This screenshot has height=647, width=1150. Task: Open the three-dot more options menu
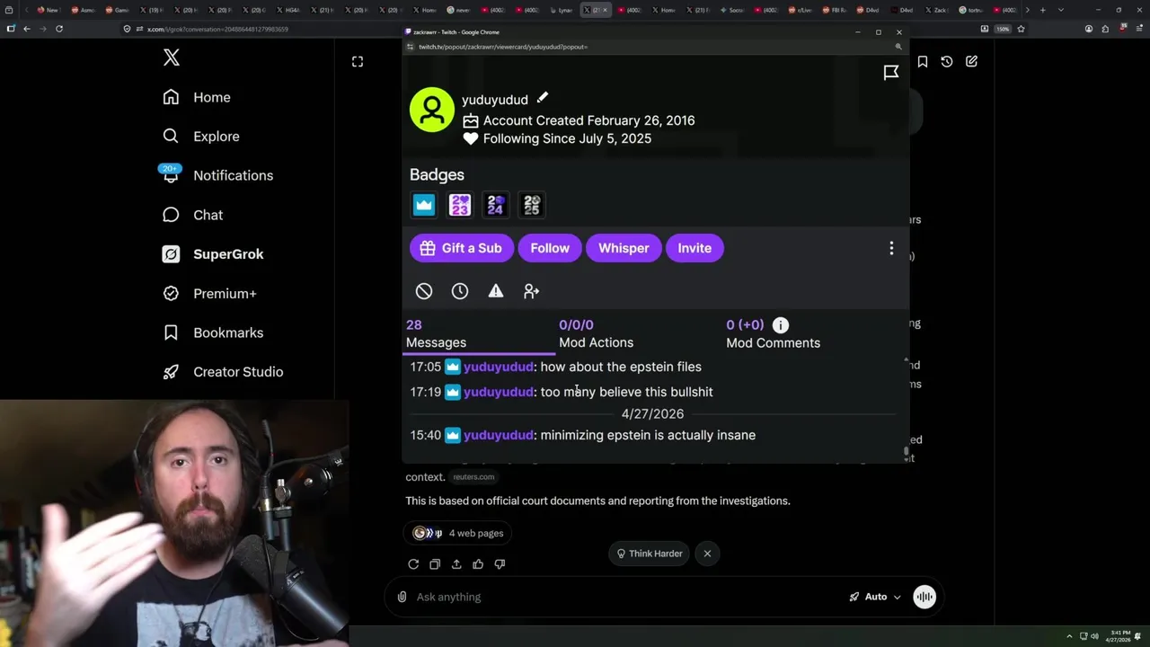(891, 248)
